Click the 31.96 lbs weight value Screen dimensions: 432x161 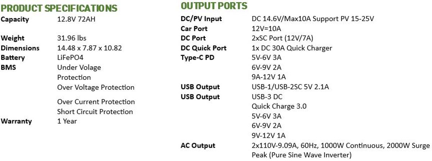click(72, 38)
